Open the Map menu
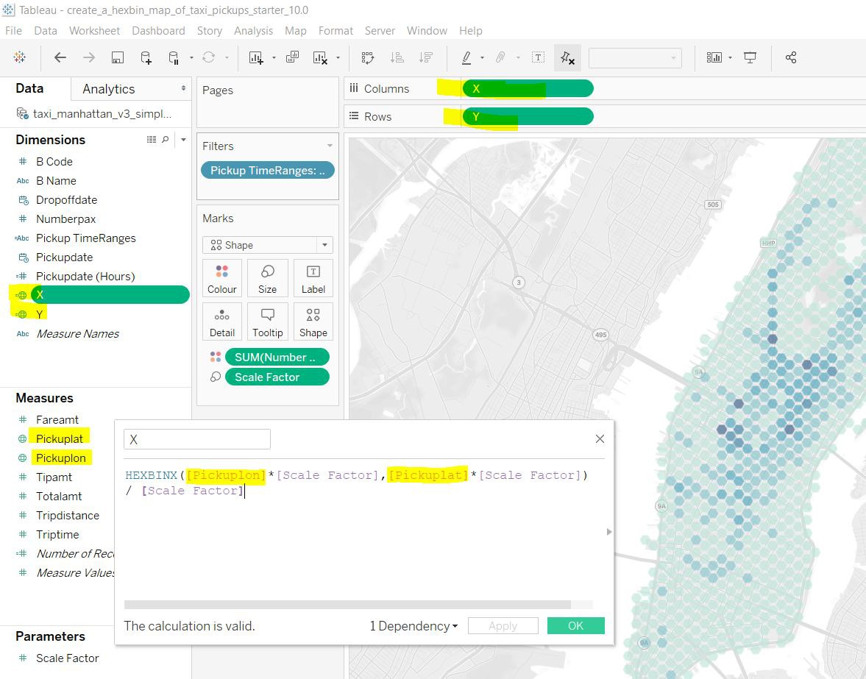 pos(296,30)
